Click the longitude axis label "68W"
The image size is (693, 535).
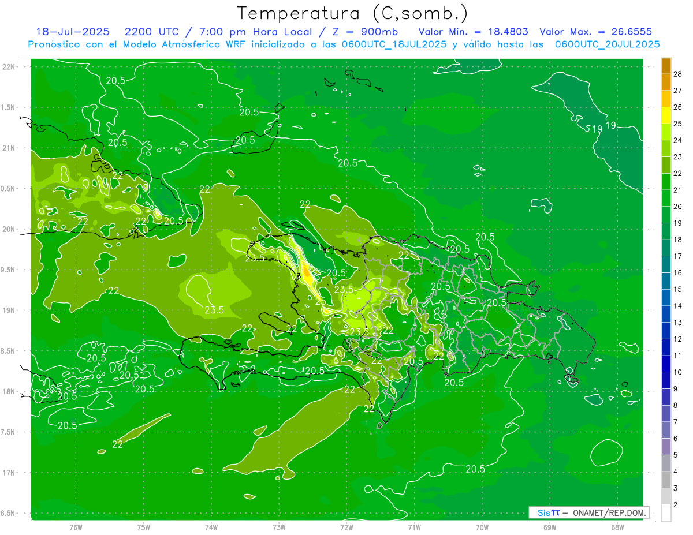(x=617, y=527)
